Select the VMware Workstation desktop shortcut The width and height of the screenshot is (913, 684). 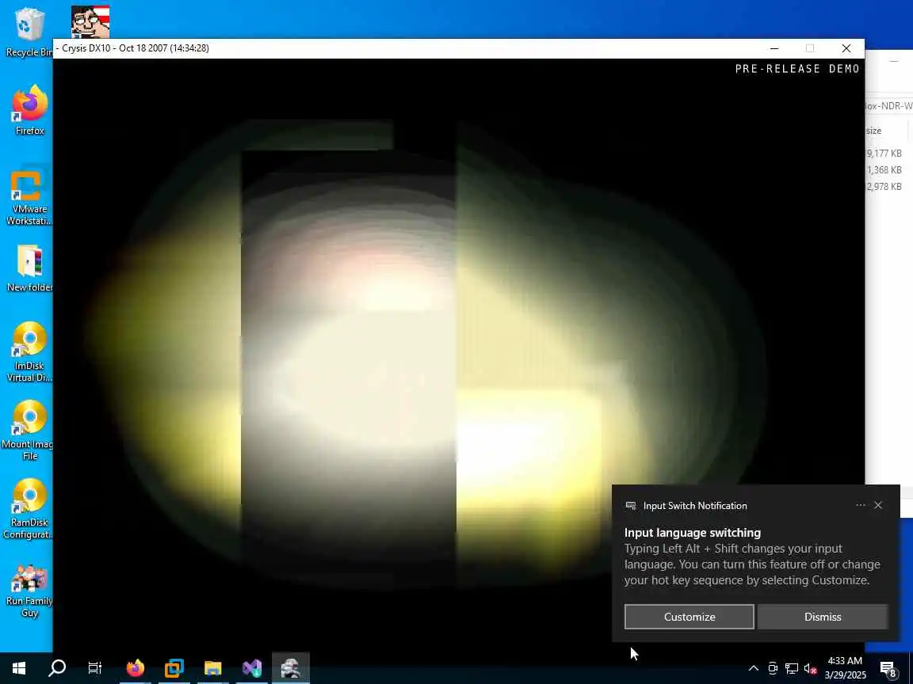pyautogui.click(x=28, y=196)
